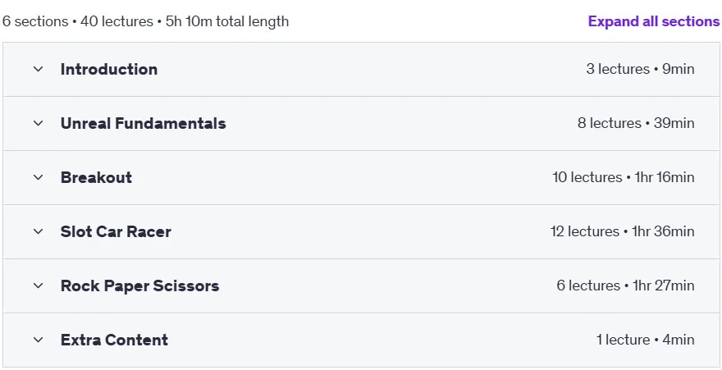722x370 pixels.
Task: Click the 3 lectures 9min label
Action: pyautogui.click(x=640, y=69)
